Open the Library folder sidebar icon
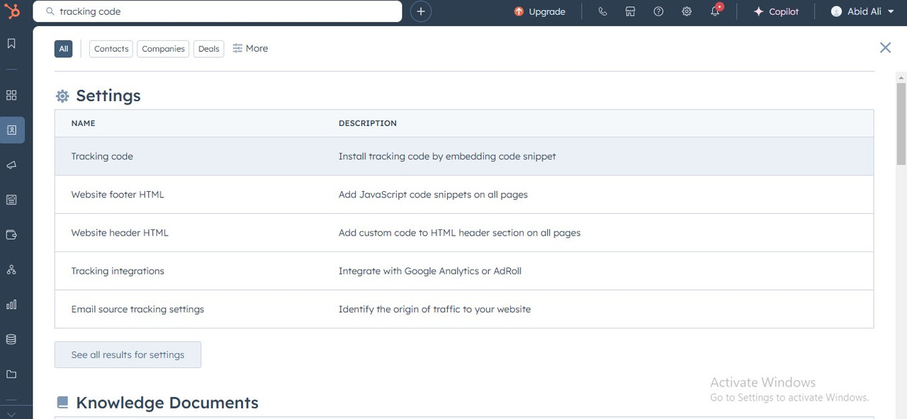 pos(11,374)
